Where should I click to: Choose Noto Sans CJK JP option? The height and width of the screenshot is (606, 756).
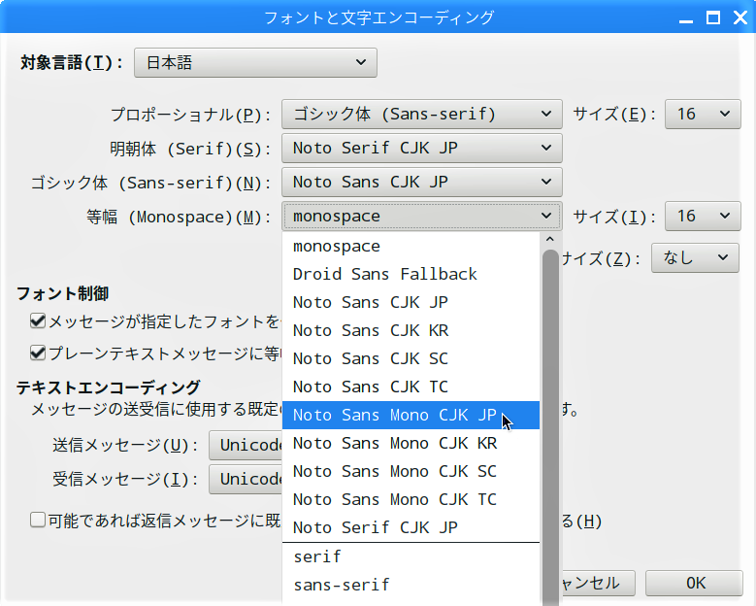(411, 303)
